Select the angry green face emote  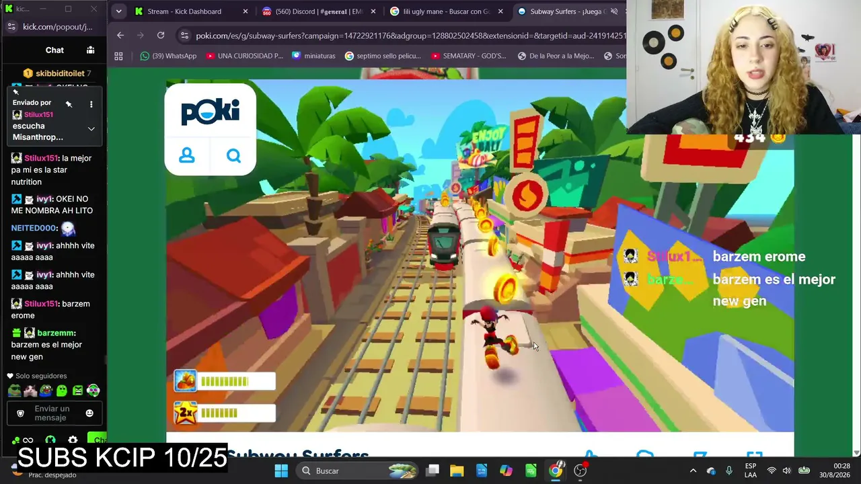coord(77,391)
